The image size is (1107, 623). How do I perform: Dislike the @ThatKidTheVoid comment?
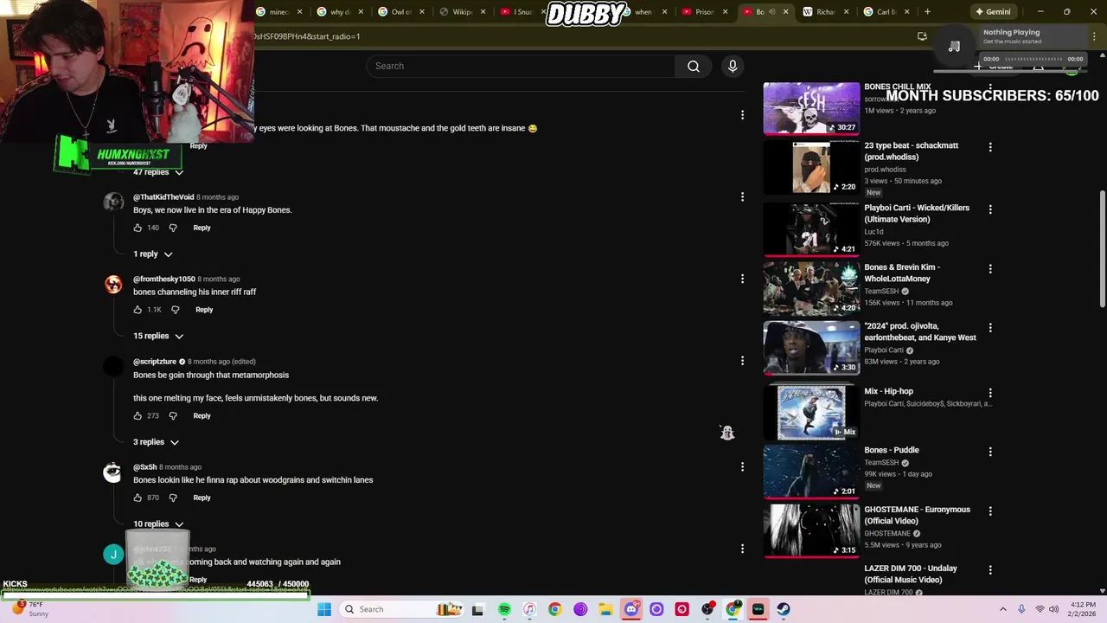pos(173,228)
